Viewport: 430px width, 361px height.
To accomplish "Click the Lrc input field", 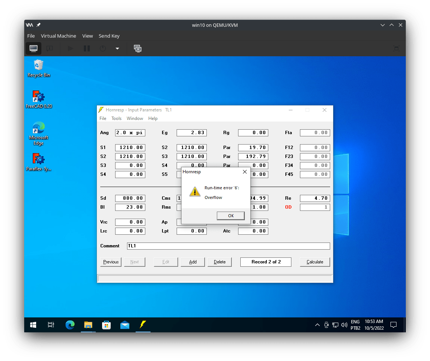I will (x=130, y=231).
